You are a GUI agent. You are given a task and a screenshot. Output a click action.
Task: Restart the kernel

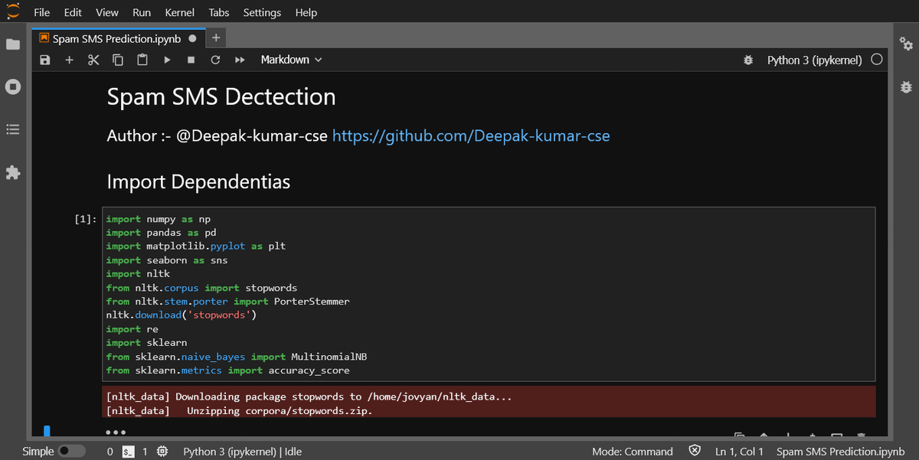(215, 60)
